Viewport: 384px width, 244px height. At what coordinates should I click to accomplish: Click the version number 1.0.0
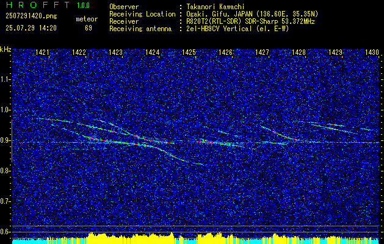coord(83,5)
